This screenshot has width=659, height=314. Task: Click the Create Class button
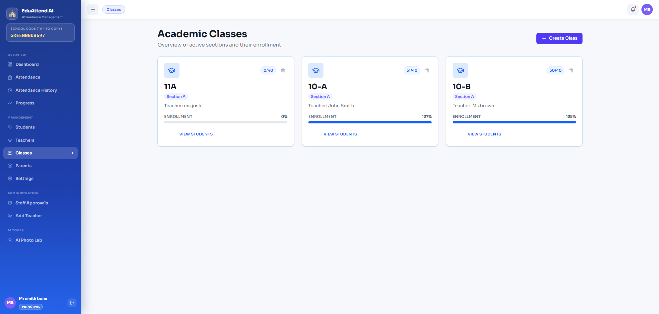coord(559,38)
